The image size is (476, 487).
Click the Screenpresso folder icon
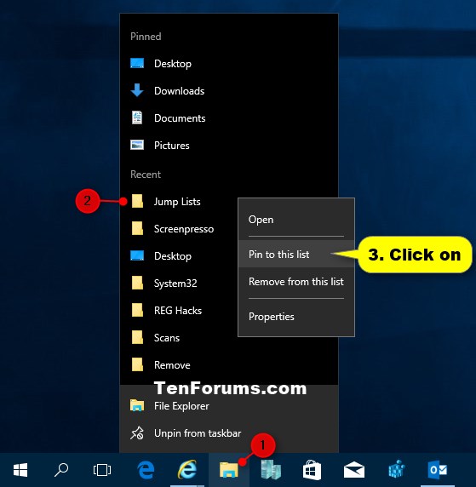coord(137,228)
